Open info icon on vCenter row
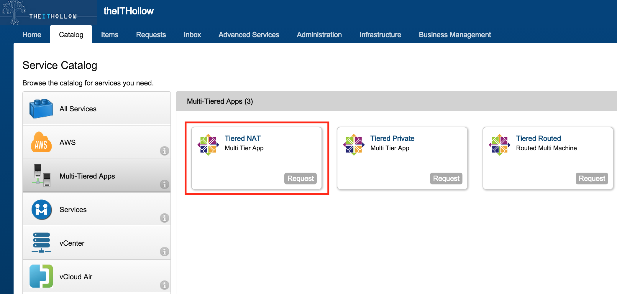The image size is (617, 294). 164,252
